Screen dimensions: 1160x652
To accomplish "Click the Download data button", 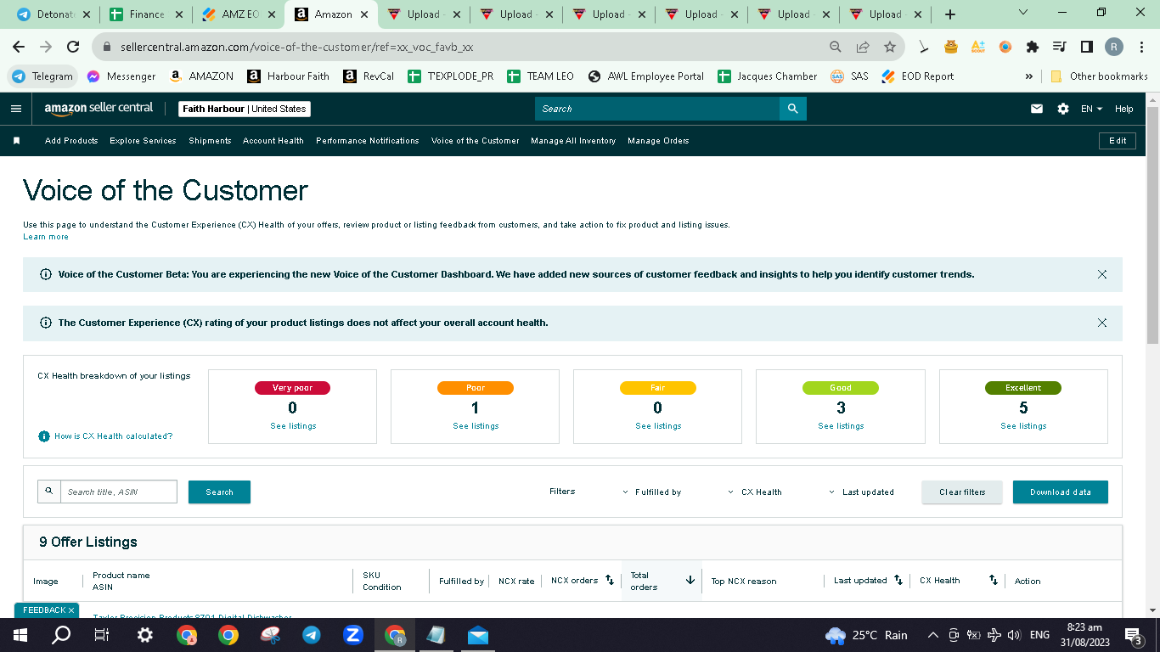I will [x=1061, y=492].
